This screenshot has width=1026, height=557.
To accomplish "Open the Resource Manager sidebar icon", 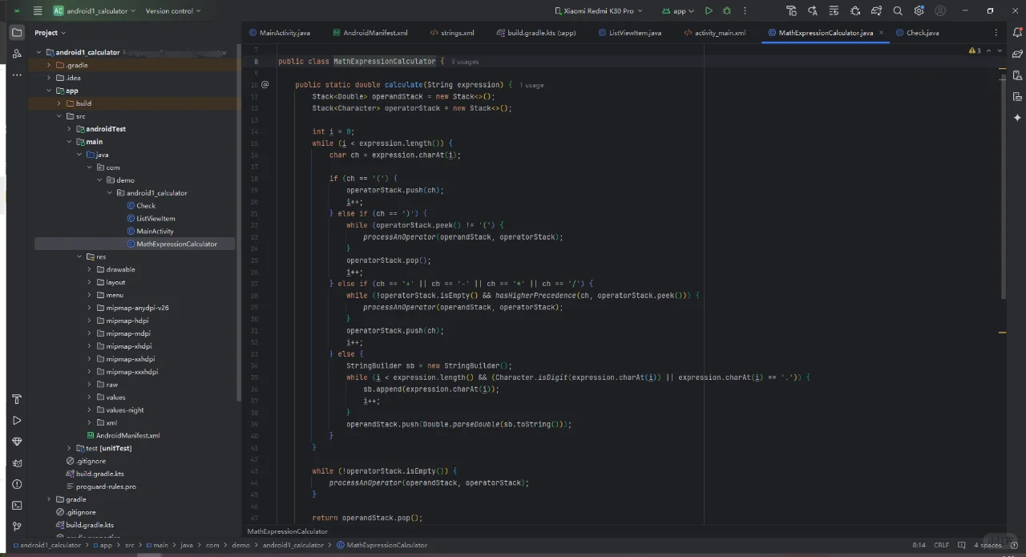I will pos(17,54).
